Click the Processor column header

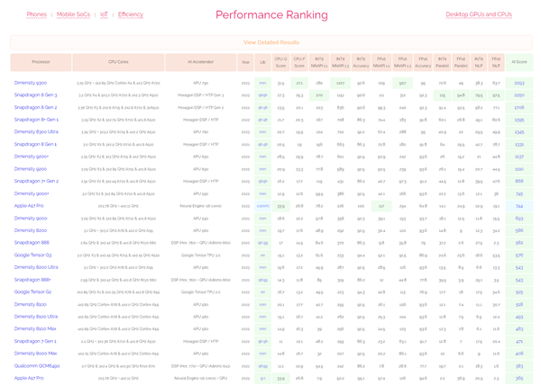(41, 62)
